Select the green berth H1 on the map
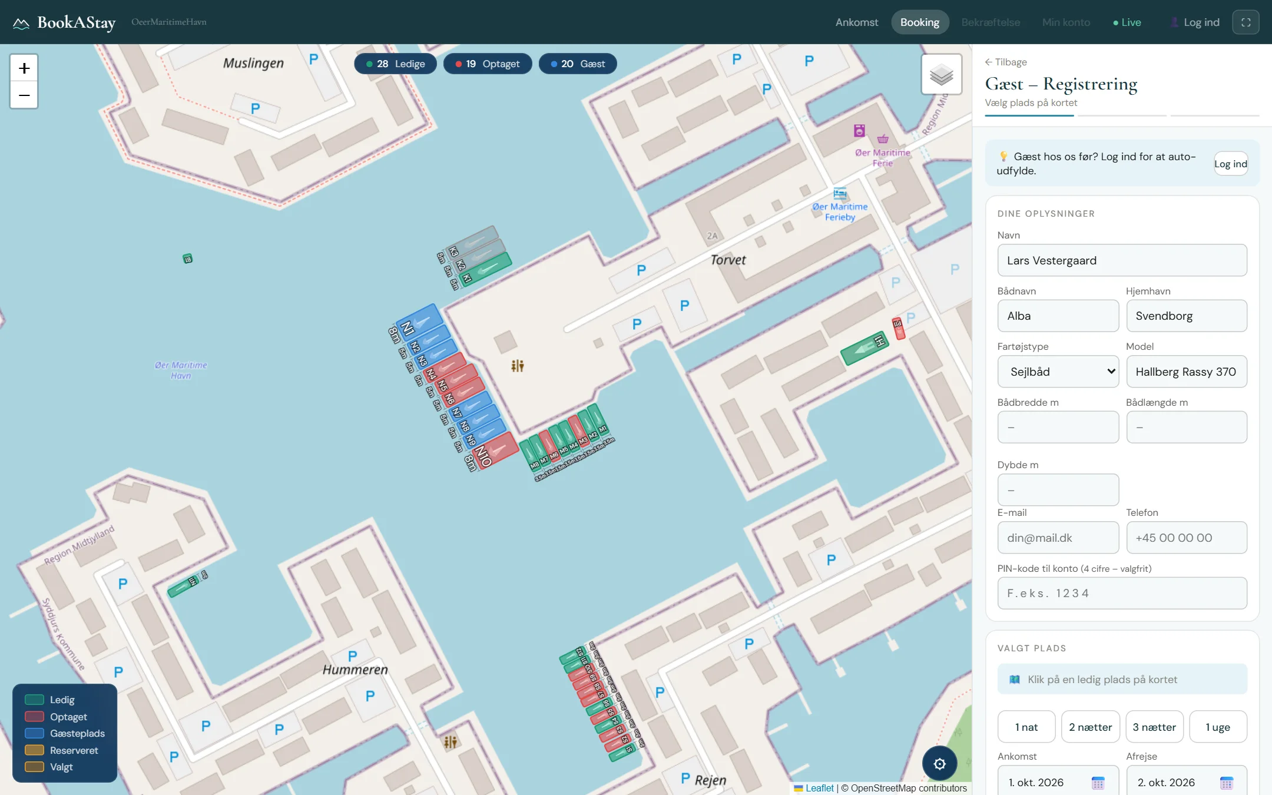Image resolution: width=1272 pixels, height=795 pixels. [x=864, y=349]
